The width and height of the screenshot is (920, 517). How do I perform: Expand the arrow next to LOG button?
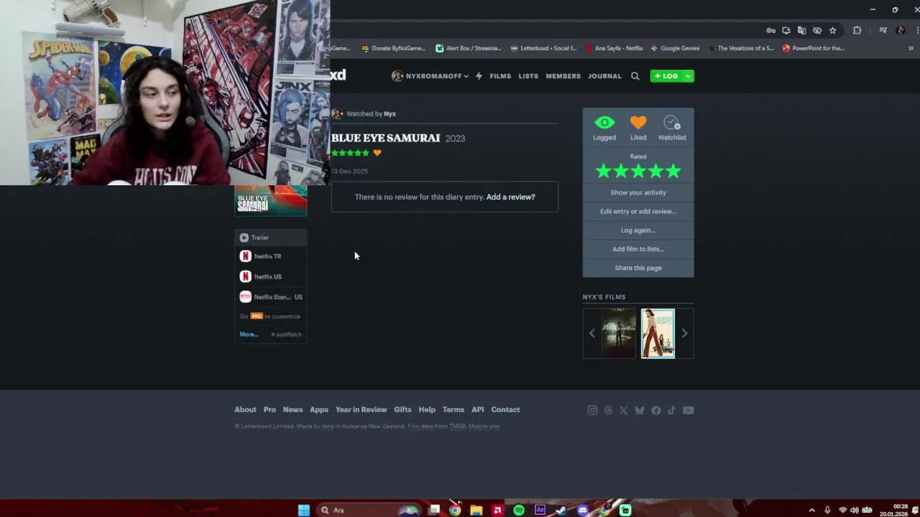click(x=689, y=76)
